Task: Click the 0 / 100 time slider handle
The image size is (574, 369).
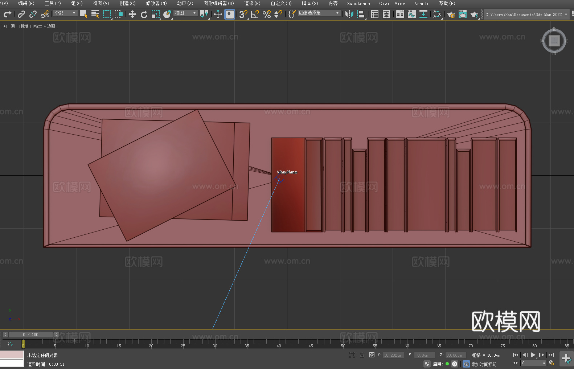Action: [31, 335]
